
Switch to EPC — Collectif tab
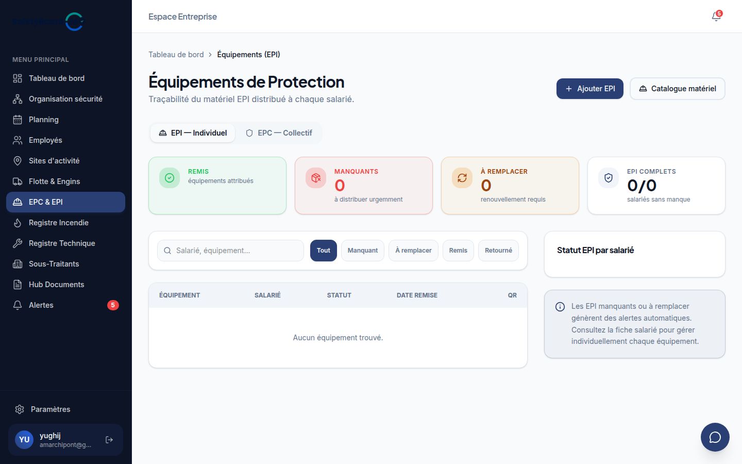pos(279,133)
